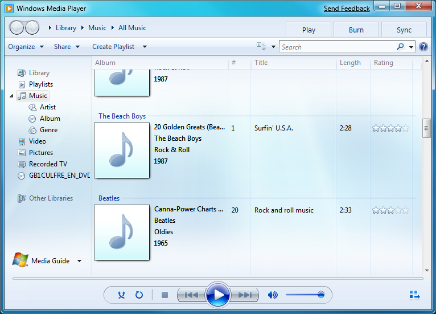Select Artist in the navigation tree
The height and width of the screenshot is (314, 436).
pos(48,107)
